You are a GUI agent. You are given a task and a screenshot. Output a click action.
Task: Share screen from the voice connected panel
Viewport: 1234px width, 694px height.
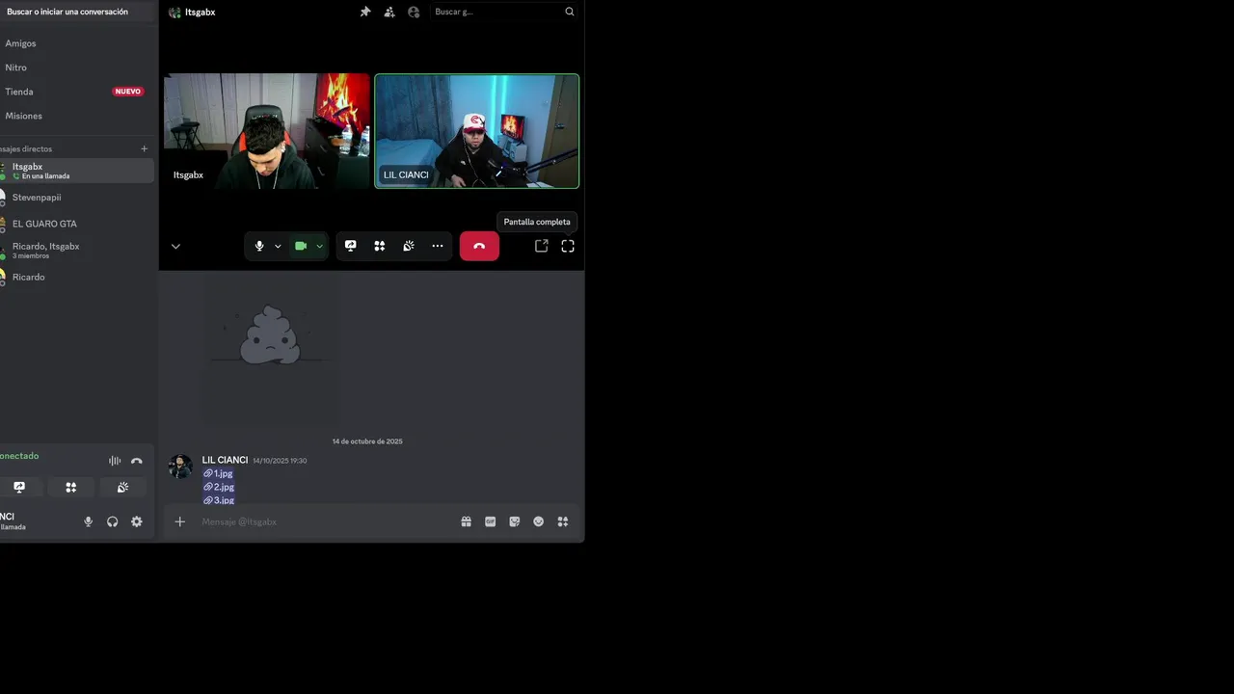tap(19, 488)
